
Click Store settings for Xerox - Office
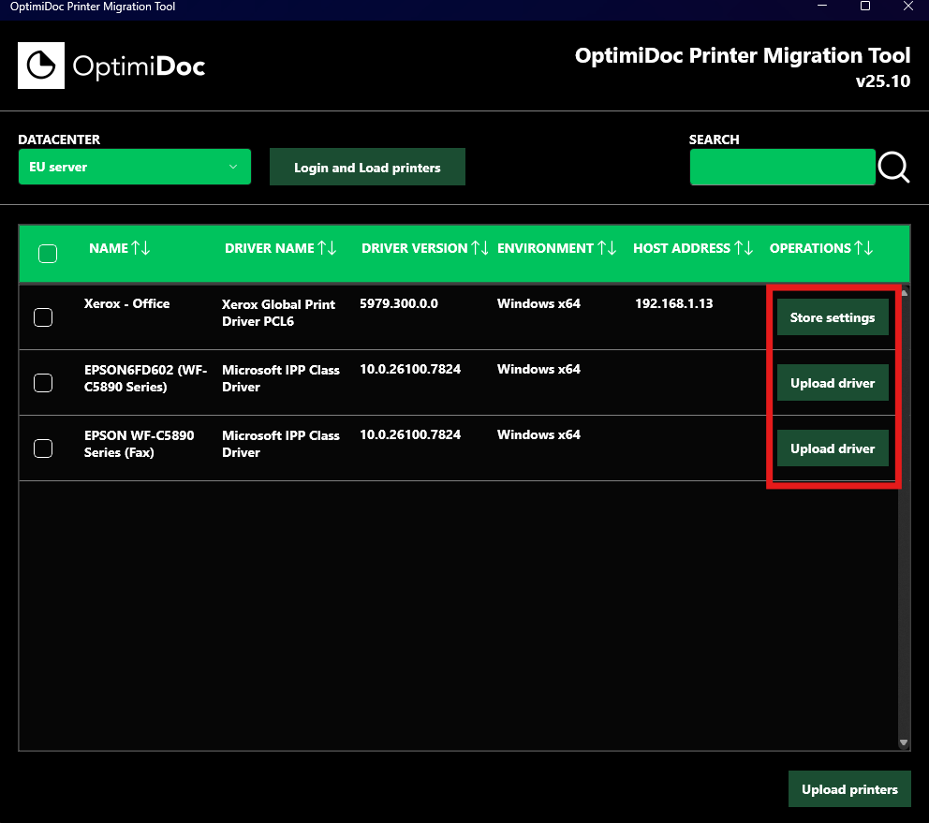[833, 317]
